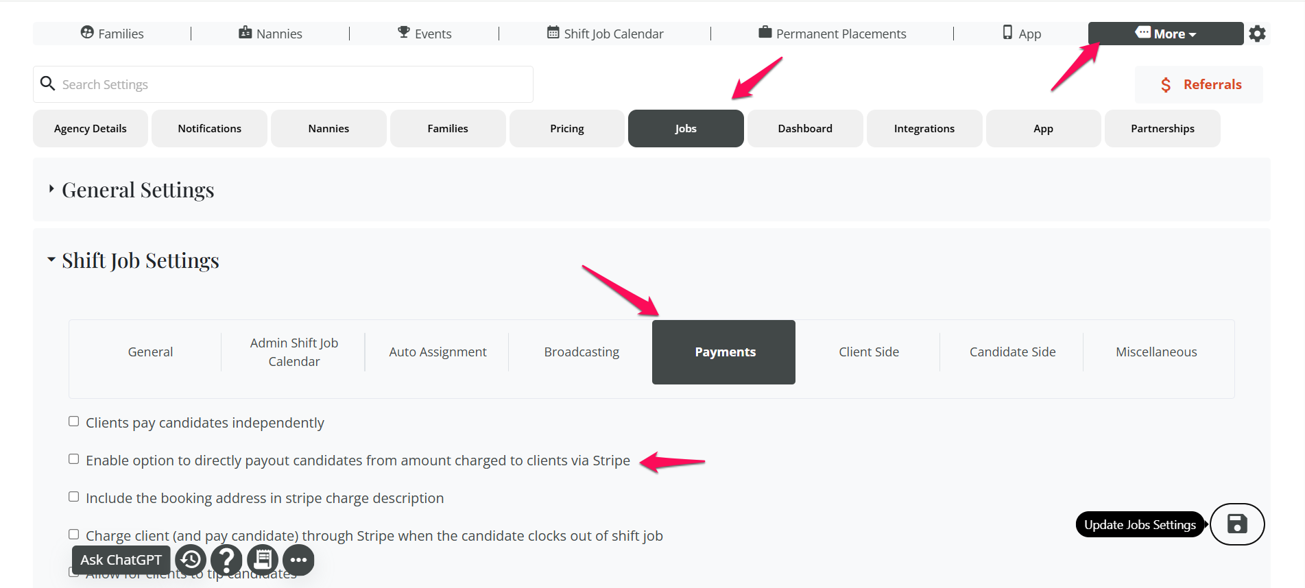Click the Referrals dollar sign icon
Viewport: 1305px width, 588px height.
click(x=1166, y=85)
